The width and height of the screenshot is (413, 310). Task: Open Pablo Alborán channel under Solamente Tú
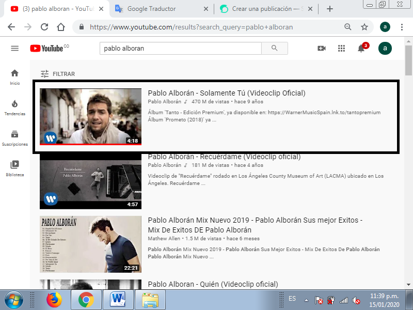point(164,101)
